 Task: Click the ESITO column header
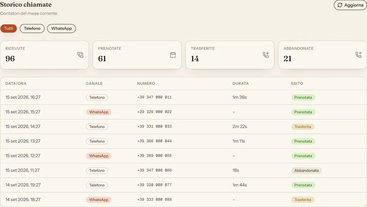click(297, 83)
